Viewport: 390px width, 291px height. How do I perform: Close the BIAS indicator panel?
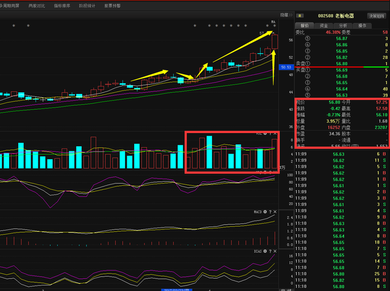275,251
